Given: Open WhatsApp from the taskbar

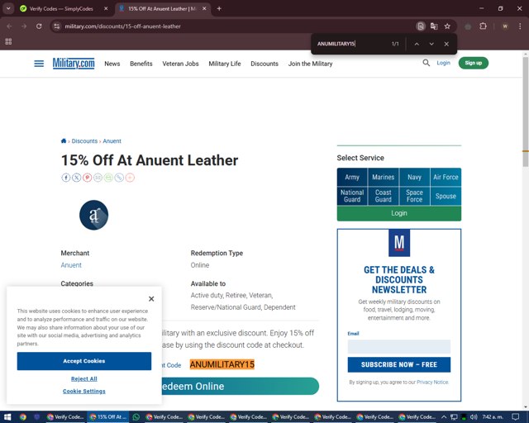Looking at the screenshot, I should (136, 417).
